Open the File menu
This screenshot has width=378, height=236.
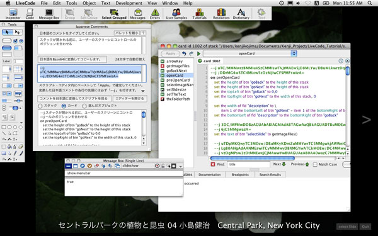pyautogui.click(x=44, y=3)
